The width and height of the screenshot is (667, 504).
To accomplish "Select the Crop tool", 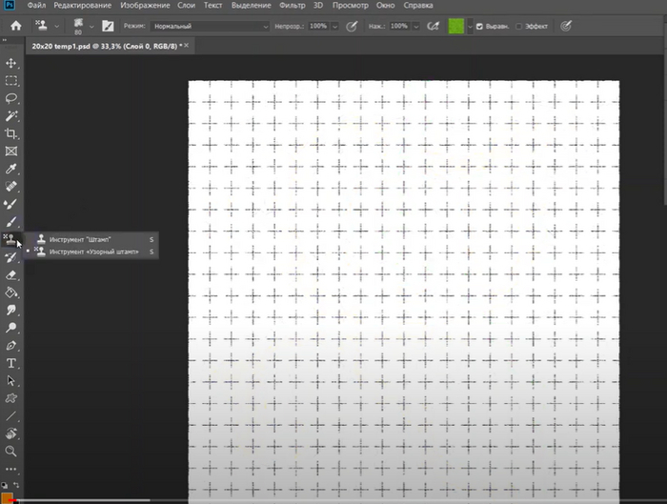I will (11, 134).
